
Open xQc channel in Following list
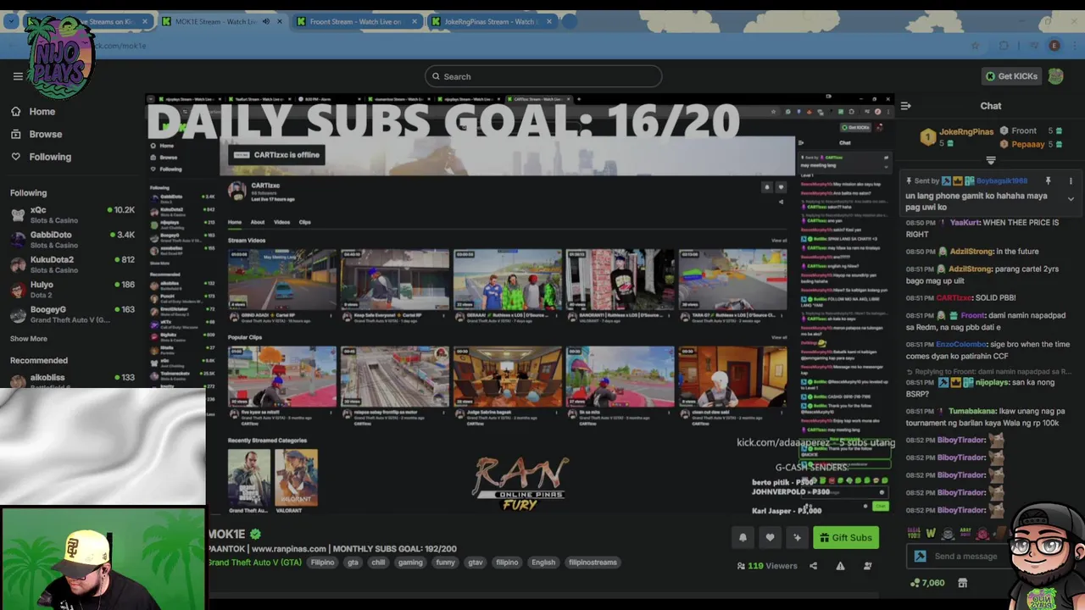click(x=72, y=214)
